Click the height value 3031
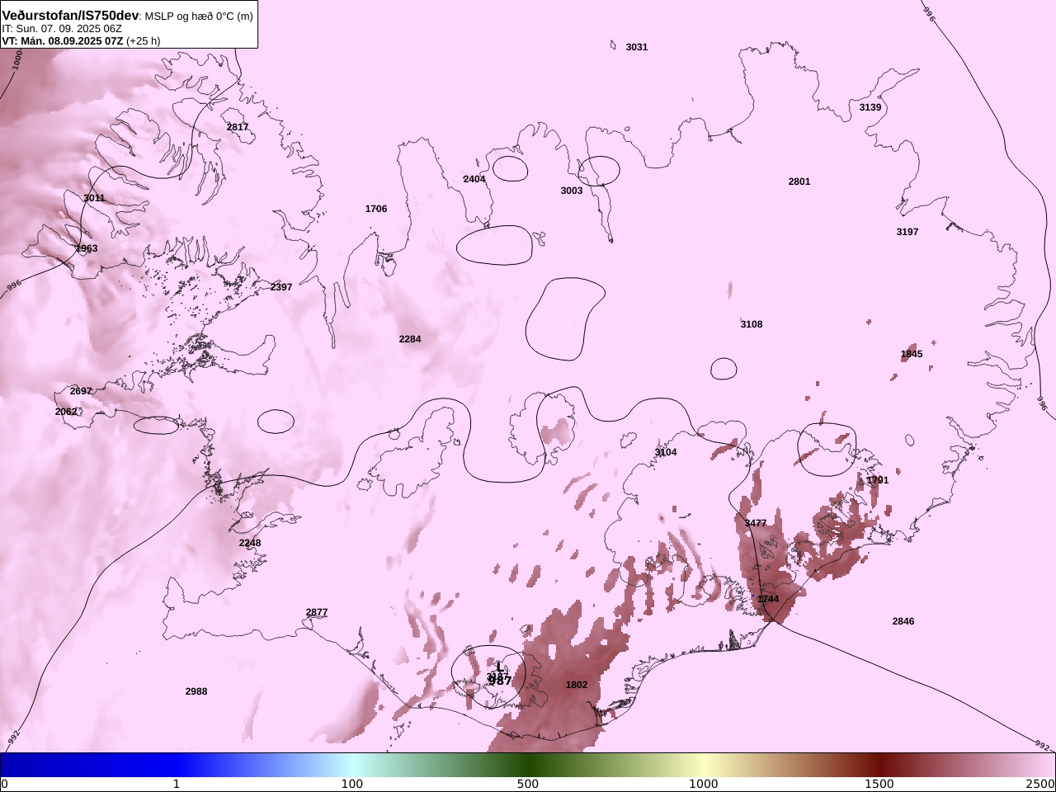The width and height of the screenshot is (1056, 792). [637, 48]
